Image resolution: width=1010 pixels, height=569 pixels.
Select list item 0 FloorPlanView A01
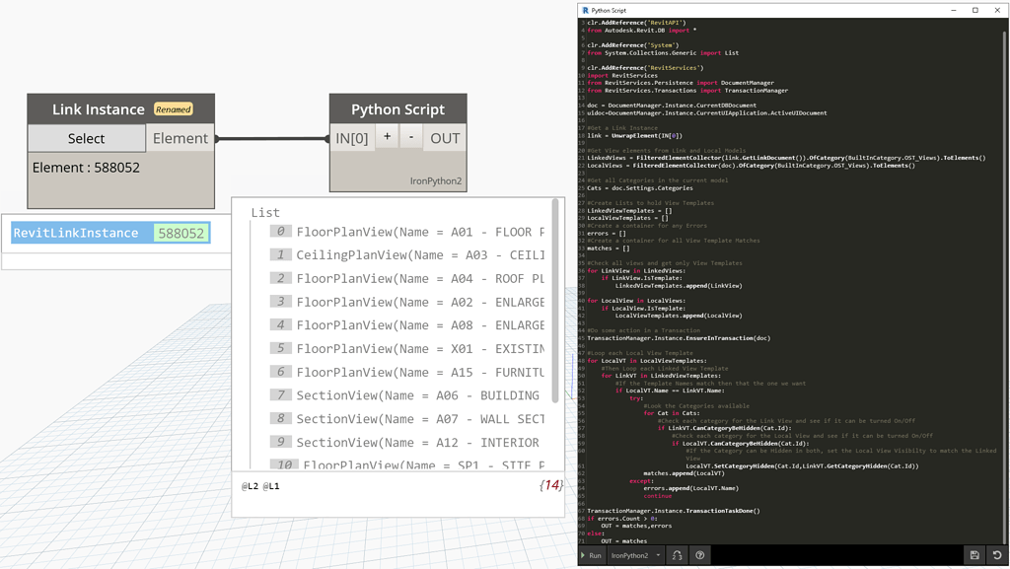click(395, 230)
